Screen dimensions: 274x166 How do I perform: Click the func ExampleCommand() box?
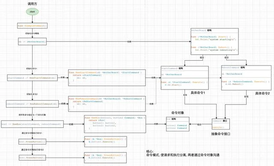click(x=33, y=26)
